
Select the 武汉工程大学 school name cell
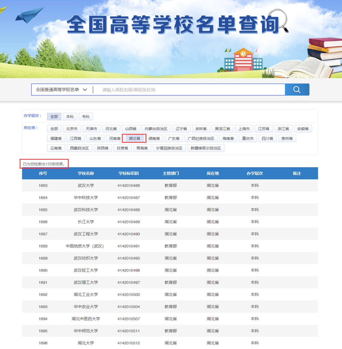[x=86, y=234]
